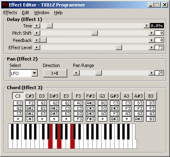170x157 pixels.
Task: Click B2 note cell under G3
Action: [102, 103]
